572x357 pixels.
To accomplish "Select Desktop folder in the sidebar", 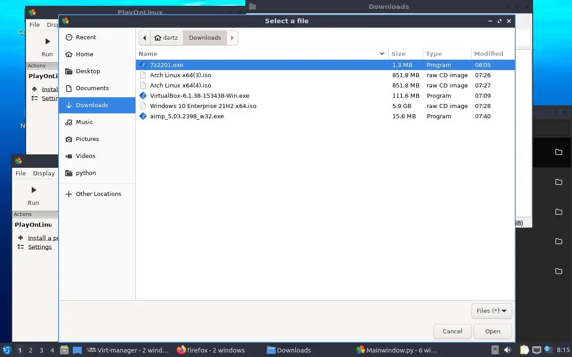I will 97,71.
